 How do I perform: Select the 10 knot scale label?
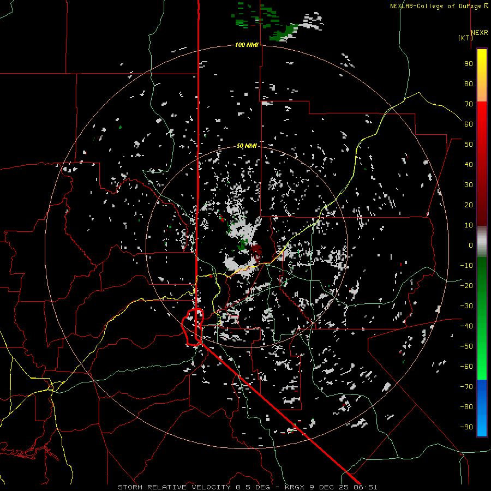click(469, 225)
